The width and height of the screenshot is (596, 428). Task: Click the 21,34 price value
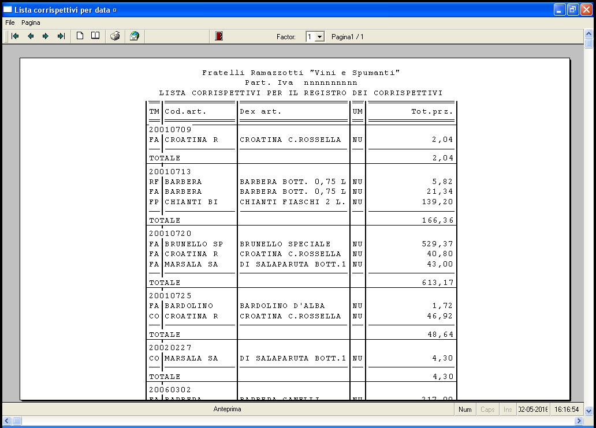click(440, 192)
